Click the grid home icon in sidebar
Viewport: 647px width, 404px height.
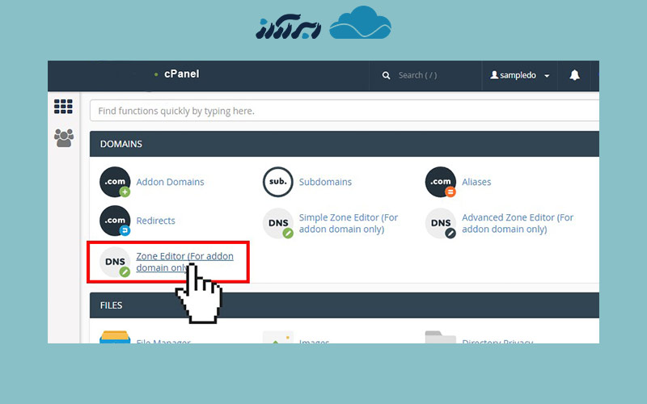click(63, 107)
